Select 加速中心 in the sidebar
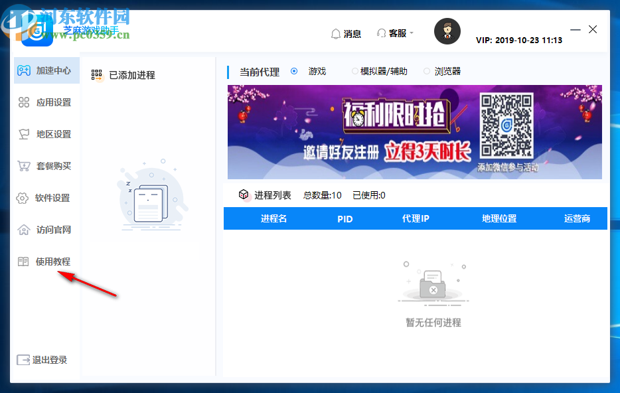The height and width of the screenshot is (393, 620). (x=44, y=70)
